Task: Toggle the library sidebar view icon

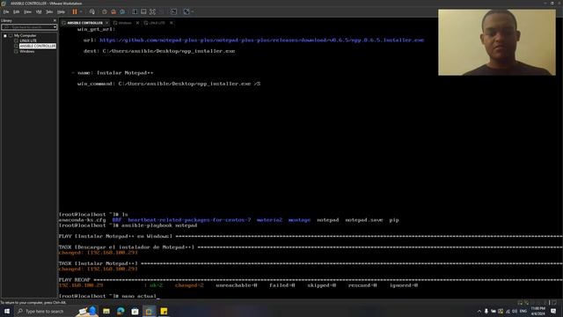Action: (x=135, y=11)
